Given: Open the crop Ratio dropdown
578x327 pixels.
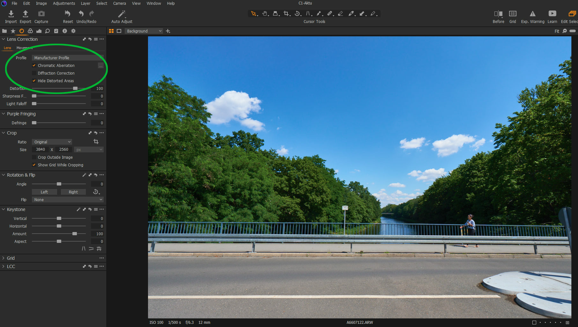Looking at the screenshot, I should (52, 142).
